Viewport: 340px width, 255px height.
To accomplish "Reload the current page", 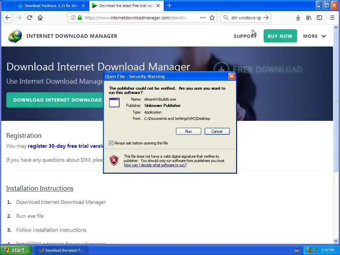I will point(30,18).
